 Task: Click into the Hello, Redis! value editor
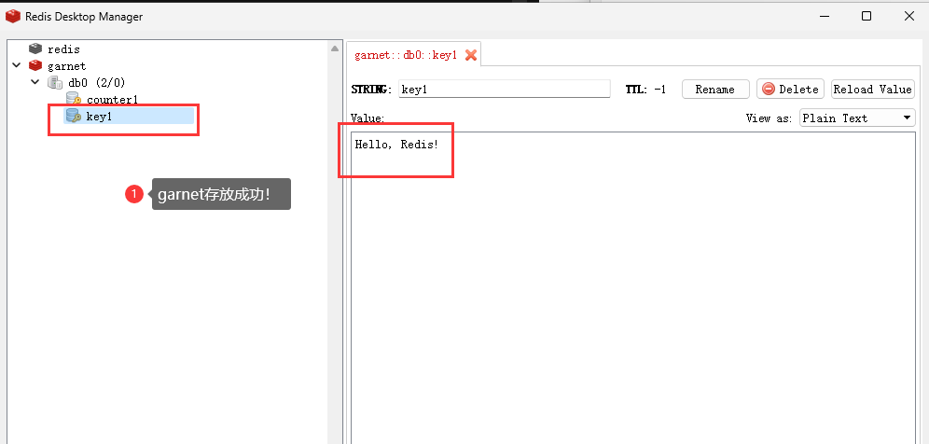(x=632, y=287)
